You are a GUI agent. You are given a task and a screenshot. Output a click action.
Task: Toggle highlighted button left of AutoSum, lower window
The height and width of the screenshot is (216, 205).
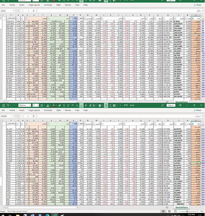tap(106, 105)
